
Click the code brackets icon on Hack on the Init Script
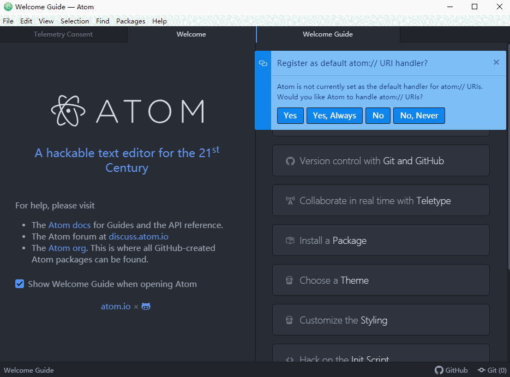tap(289, 359)
